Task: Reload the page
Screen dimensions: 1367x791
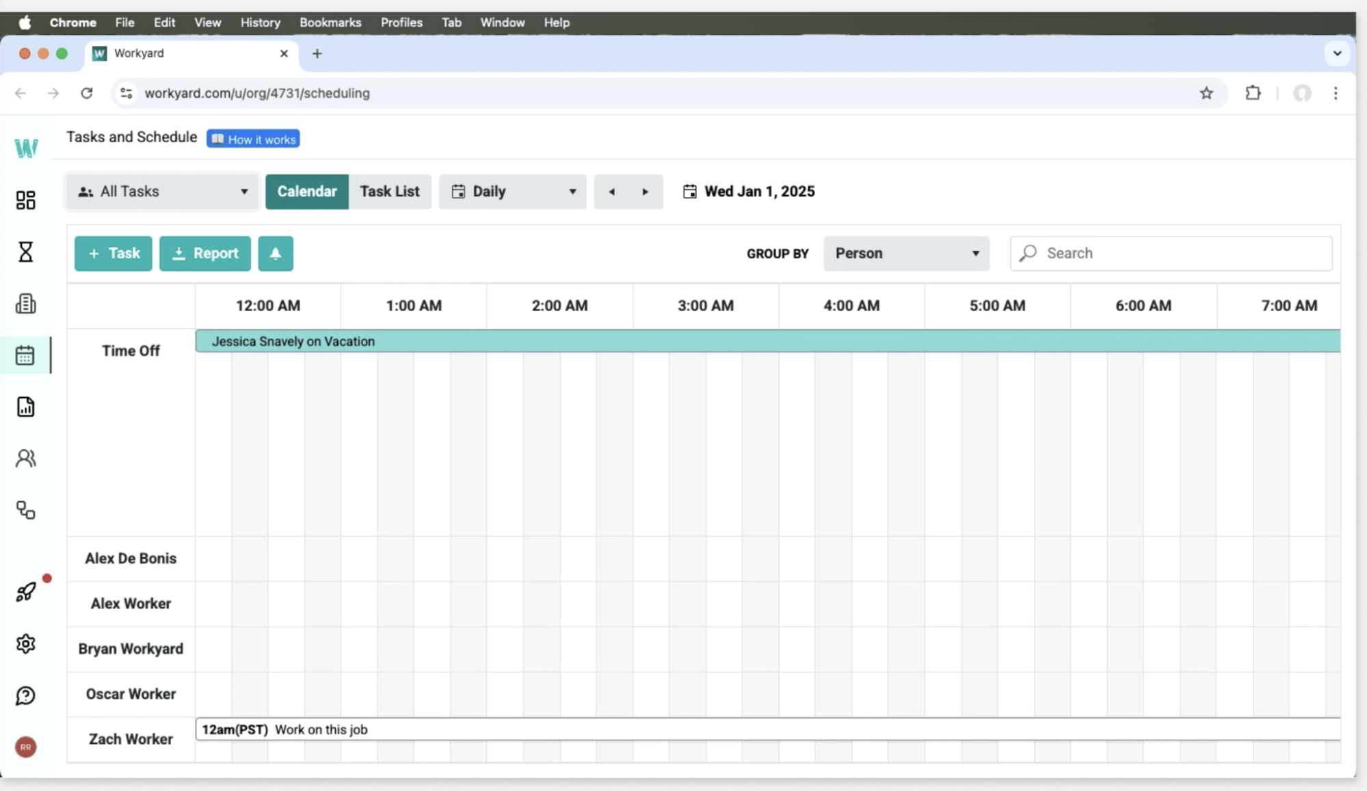Action: pyautogui.click(x=87, y=93)
